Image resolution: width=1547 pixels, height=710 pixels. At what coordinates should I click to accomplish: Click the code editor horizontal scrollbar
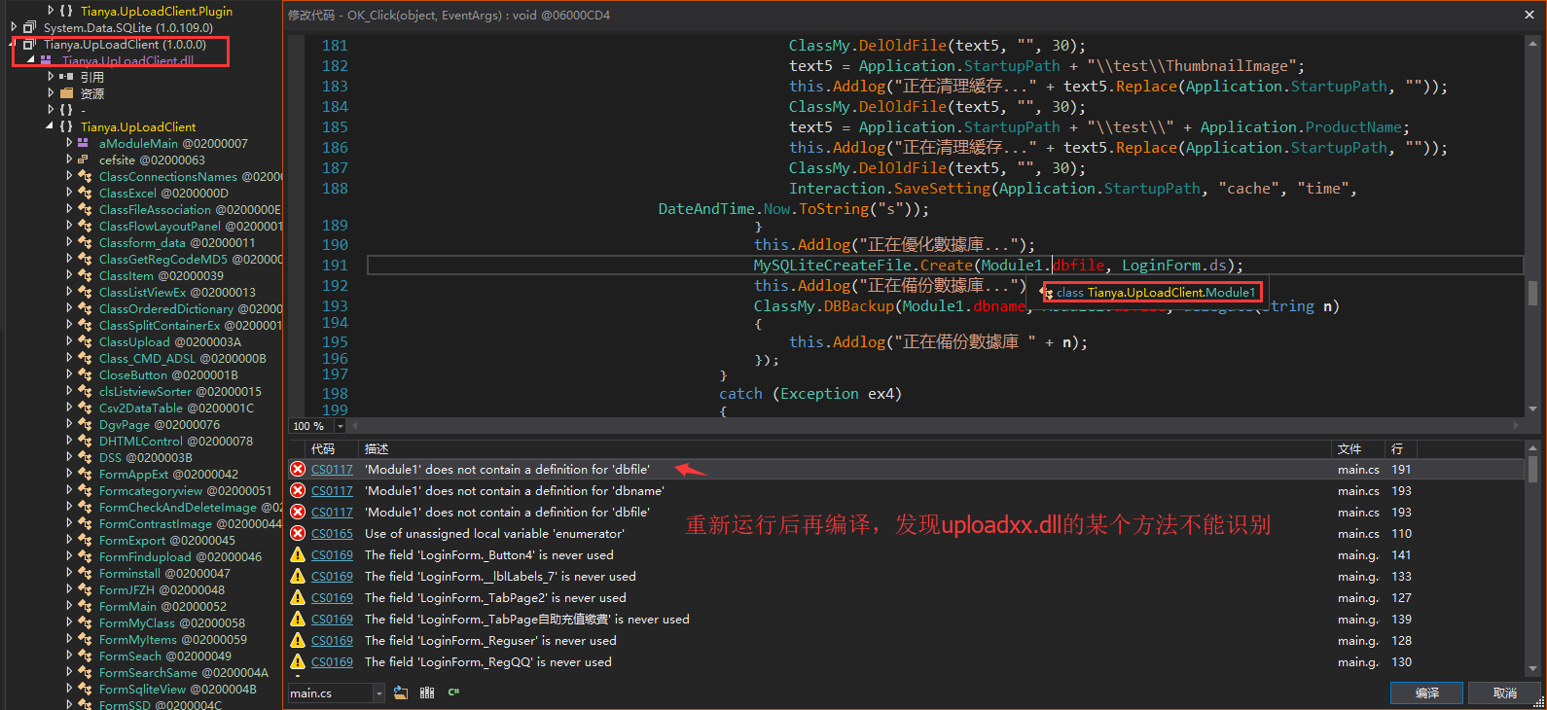pyautogui.click(x=933, y=426)
